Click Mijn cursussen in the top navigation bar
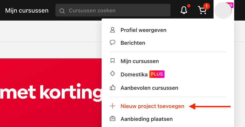The image size is (245, 127). 27,11
